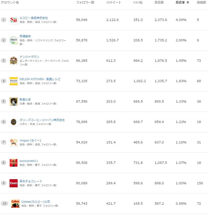208x215 pixels.
Task: Sort table by 投稿数 column
Action: pyautogui.click(x=201, y=2)
